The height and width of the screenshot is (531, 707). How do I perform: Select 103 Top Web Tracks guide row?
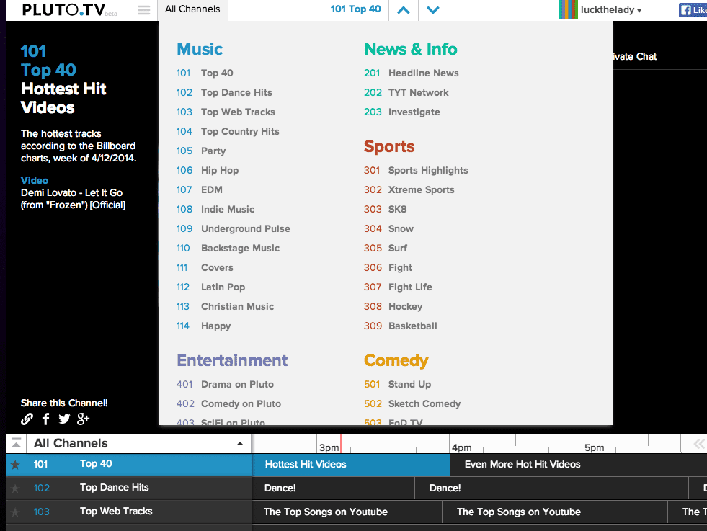pos(129,512)
